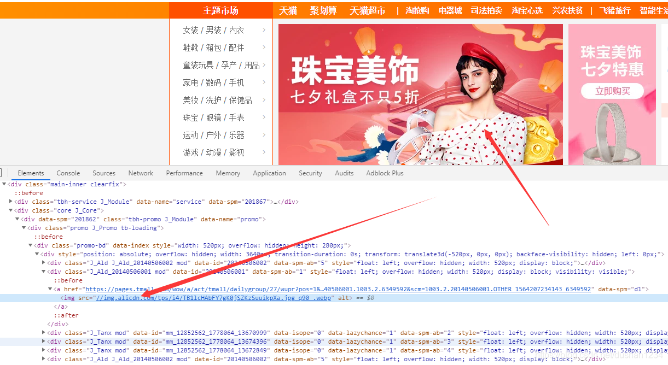Viewport: 668px width, 365px height.
Task: Open the Application tab
Action: tap(269, 173)
